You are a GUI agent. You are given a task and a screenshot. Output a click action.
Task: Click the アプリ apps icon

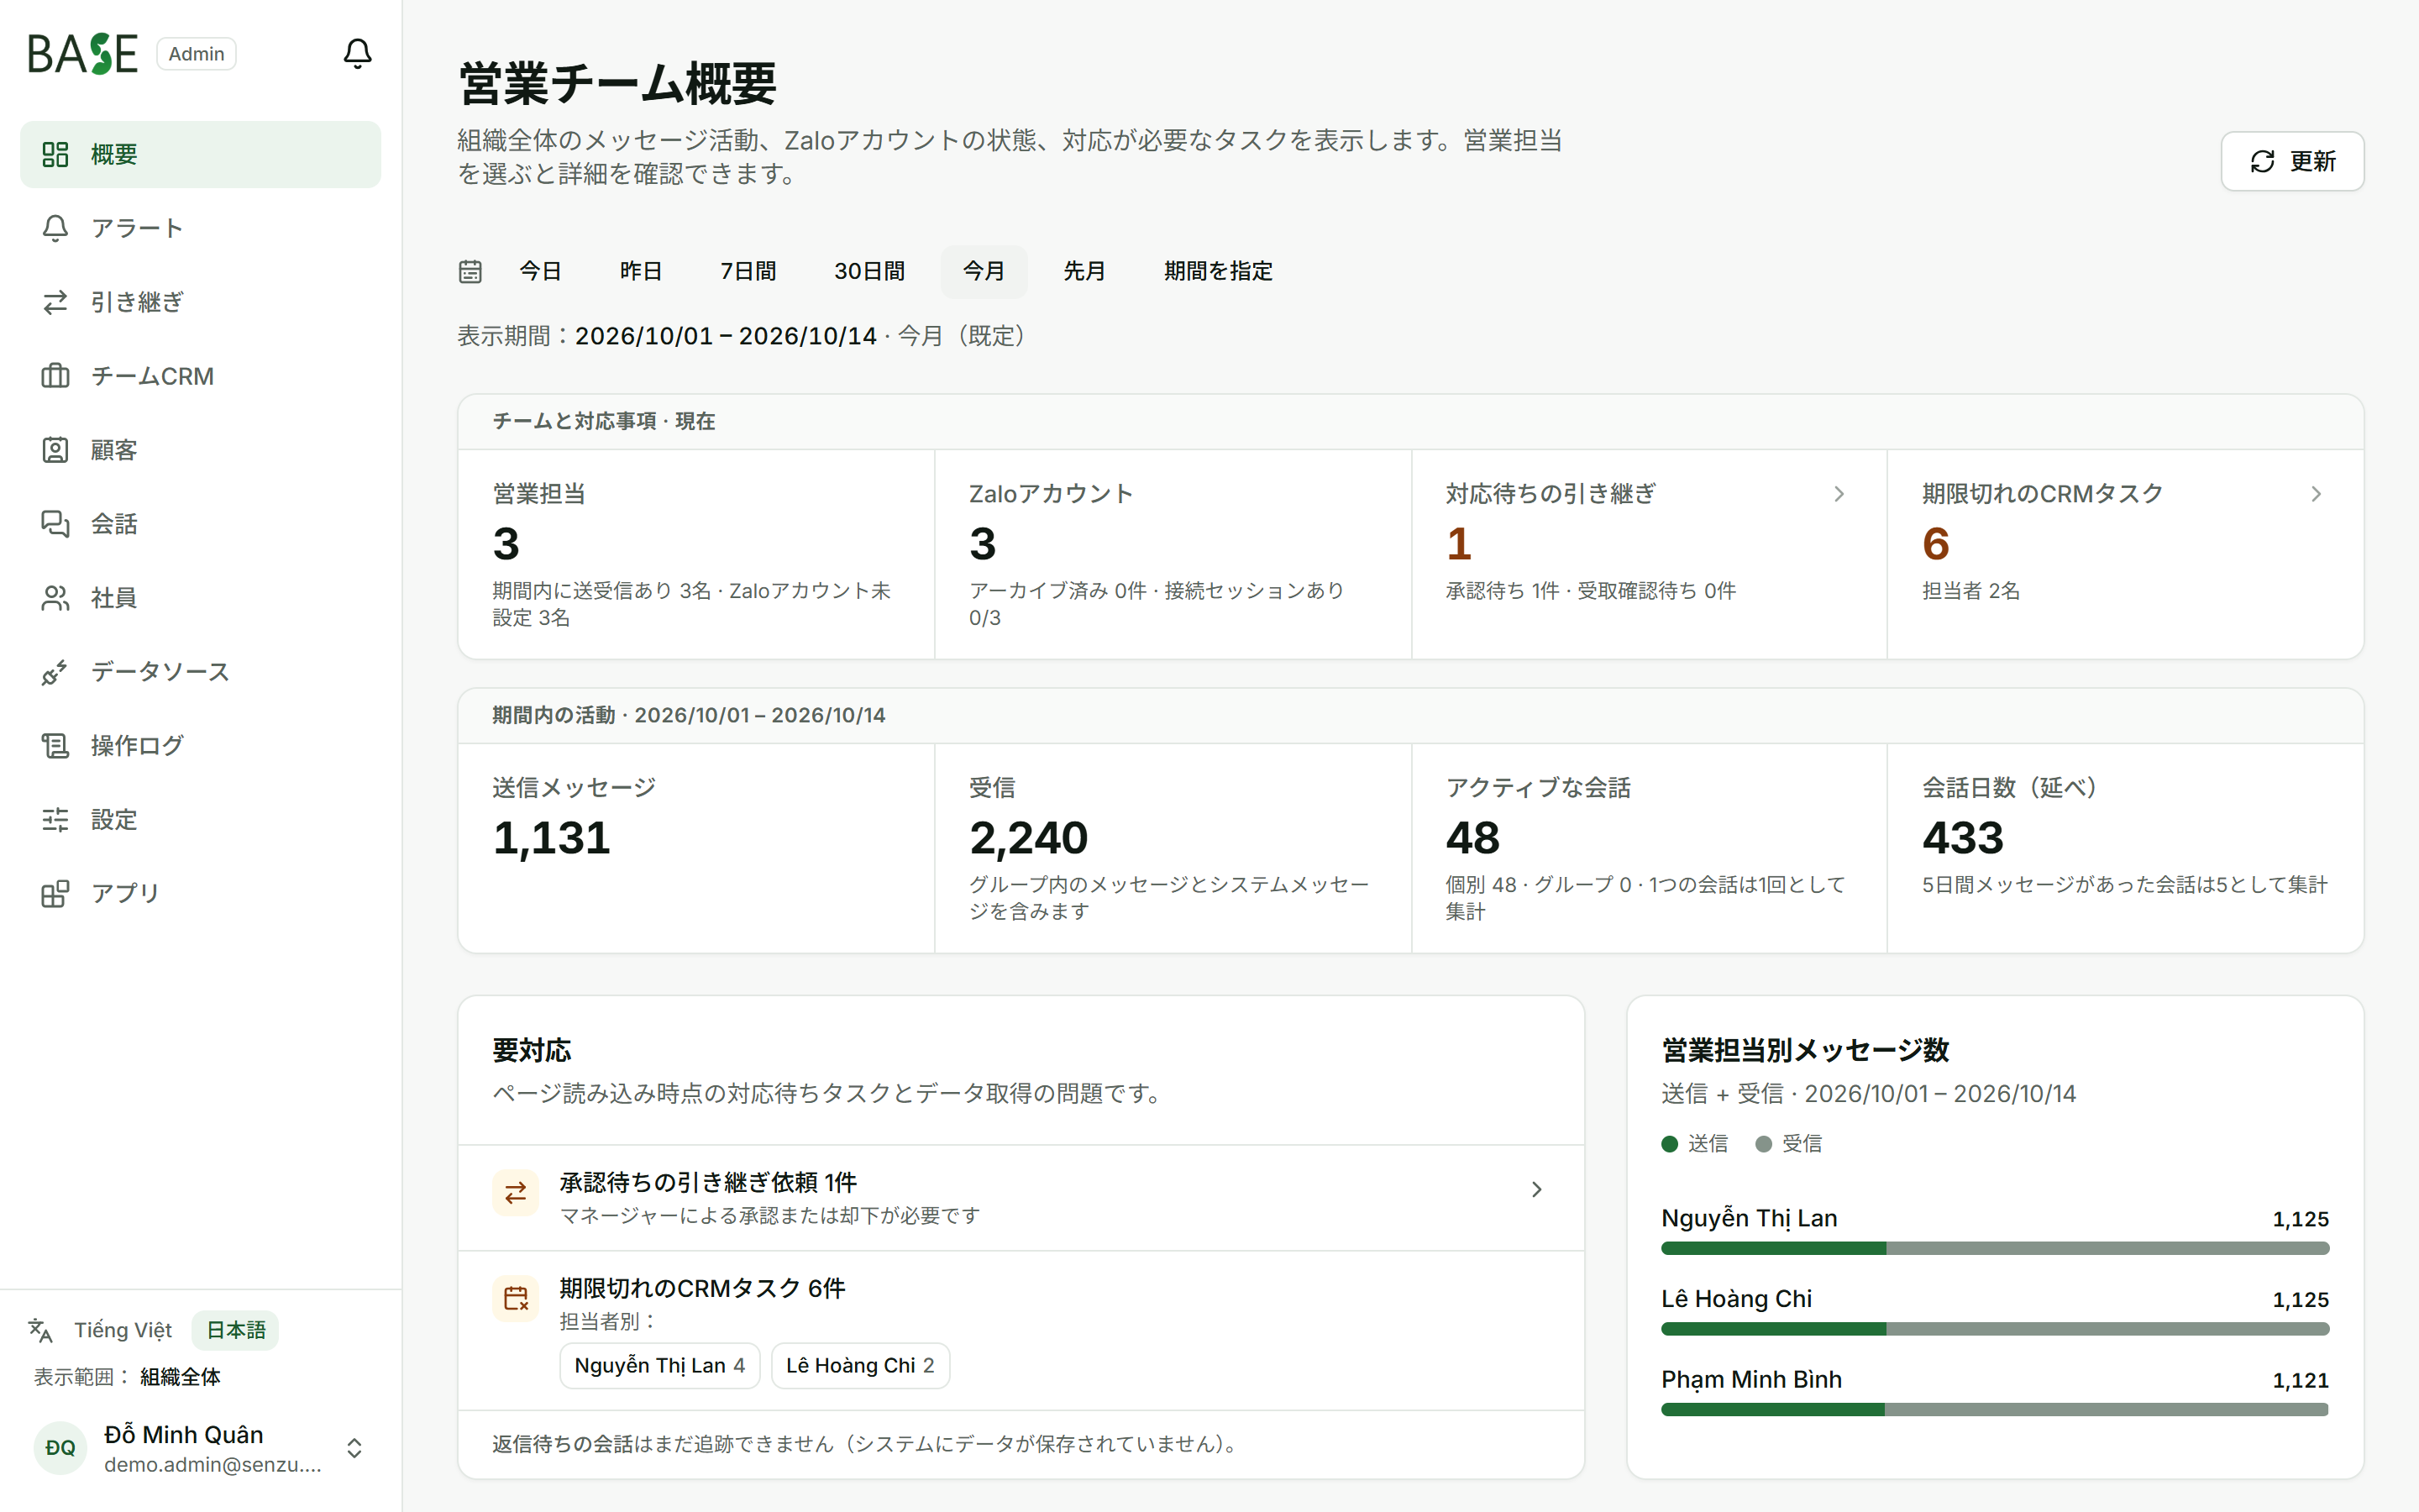pos(55,893)
